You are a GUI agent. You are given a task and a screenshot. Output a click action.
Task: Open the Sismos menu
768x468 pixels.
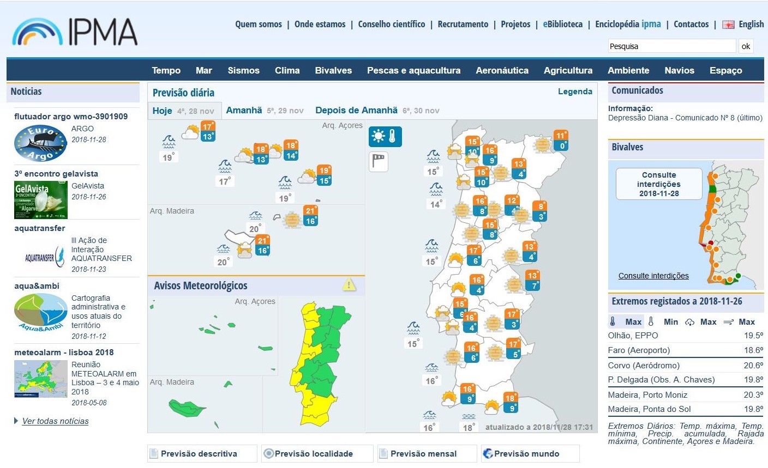pos(243,70)
